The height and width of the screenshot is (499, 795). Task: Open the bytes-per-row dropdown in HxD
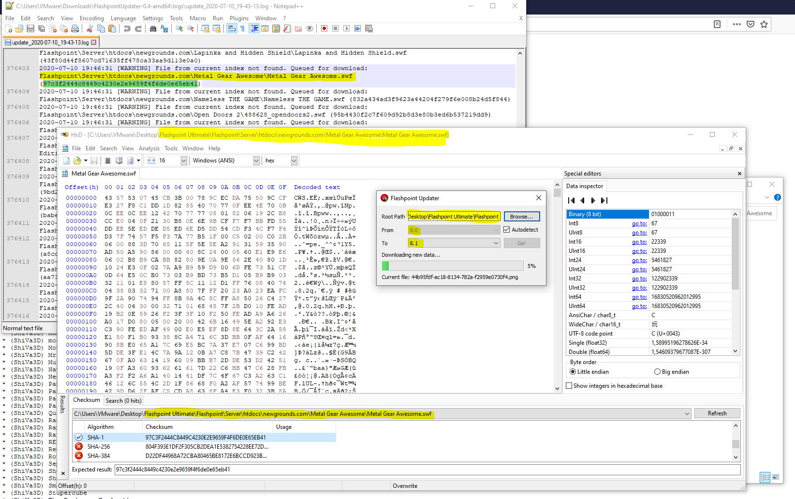tap(183, 160)
